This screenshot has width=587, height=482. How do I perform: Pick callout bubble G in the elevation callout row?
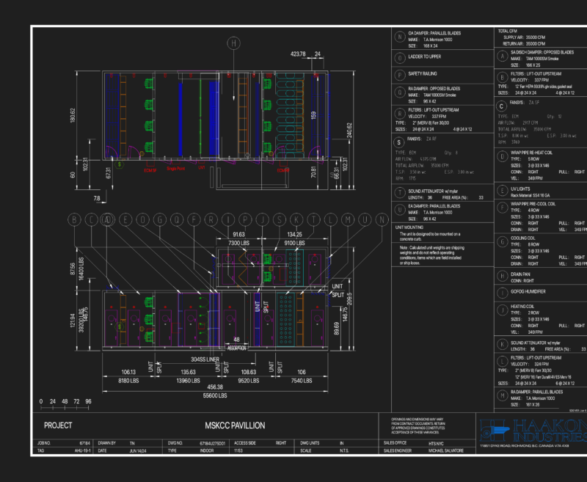click(160, 219)
